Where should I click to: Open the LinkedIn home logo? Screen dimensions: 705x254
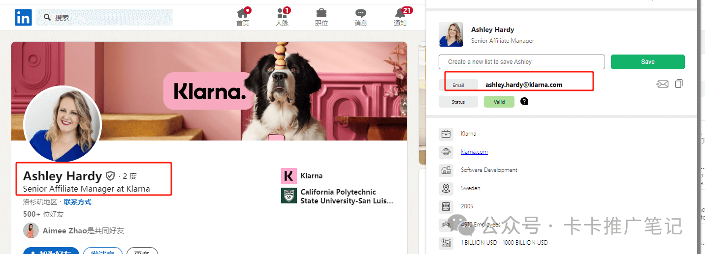click(23, 18)
